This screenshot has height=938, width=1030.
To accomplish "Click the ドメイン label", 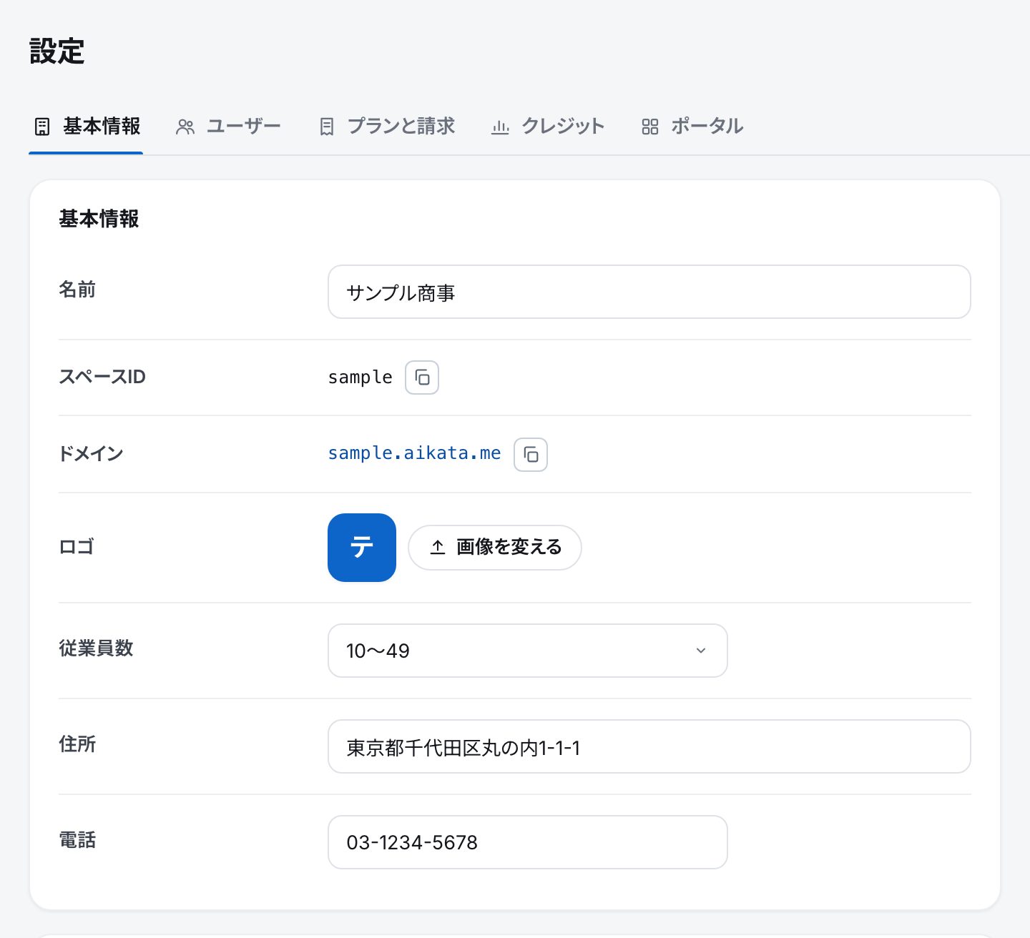I will click(91, 454).
